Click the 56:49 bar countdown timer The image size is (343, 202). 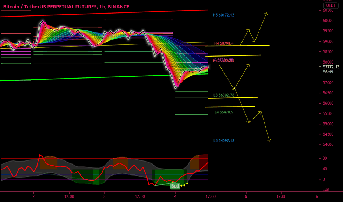(328, 72)
